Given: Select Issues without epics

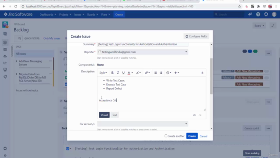Looking at the screenshot, I should click(27, 90).
